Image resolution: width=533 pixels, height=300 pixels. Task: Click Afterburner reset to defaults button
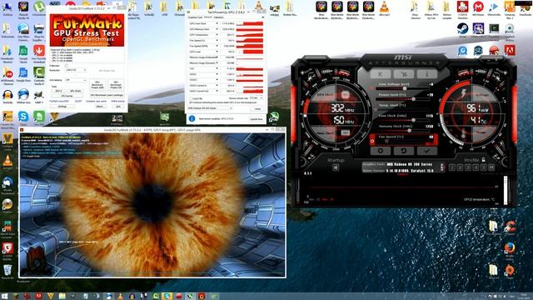pos(403,151)
